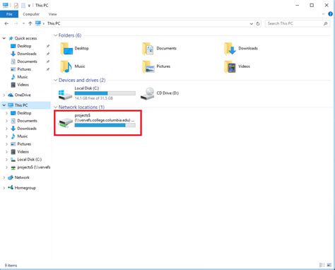Expand the OneDrive tree node

coord(4,95)
